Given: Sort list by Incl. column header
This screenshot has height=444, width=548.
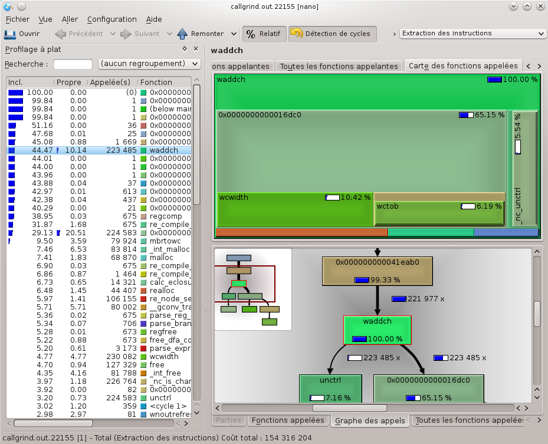Looking at the screenshot, I should click(29, 82).
